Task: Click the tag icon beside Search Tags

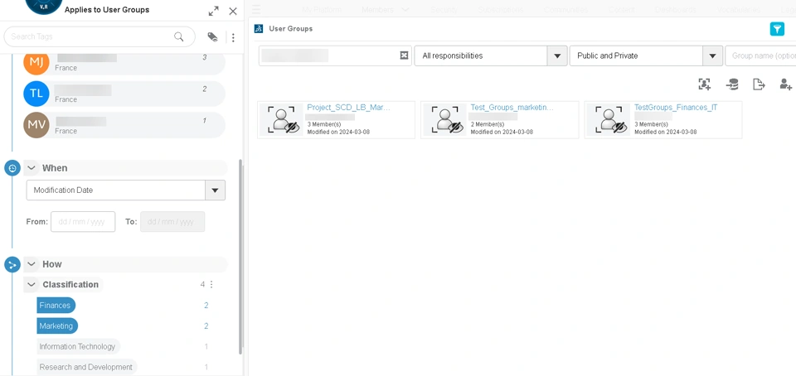Action: 212,37
